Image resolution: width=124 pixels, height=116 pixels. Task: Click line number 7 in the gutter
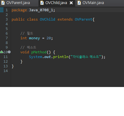tap(7, 38)
